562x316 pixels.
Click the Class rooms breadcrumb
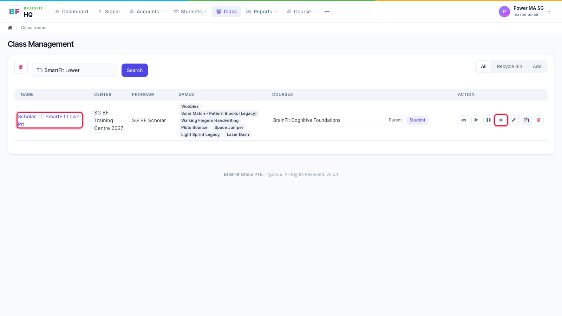(x=34, y=28)
